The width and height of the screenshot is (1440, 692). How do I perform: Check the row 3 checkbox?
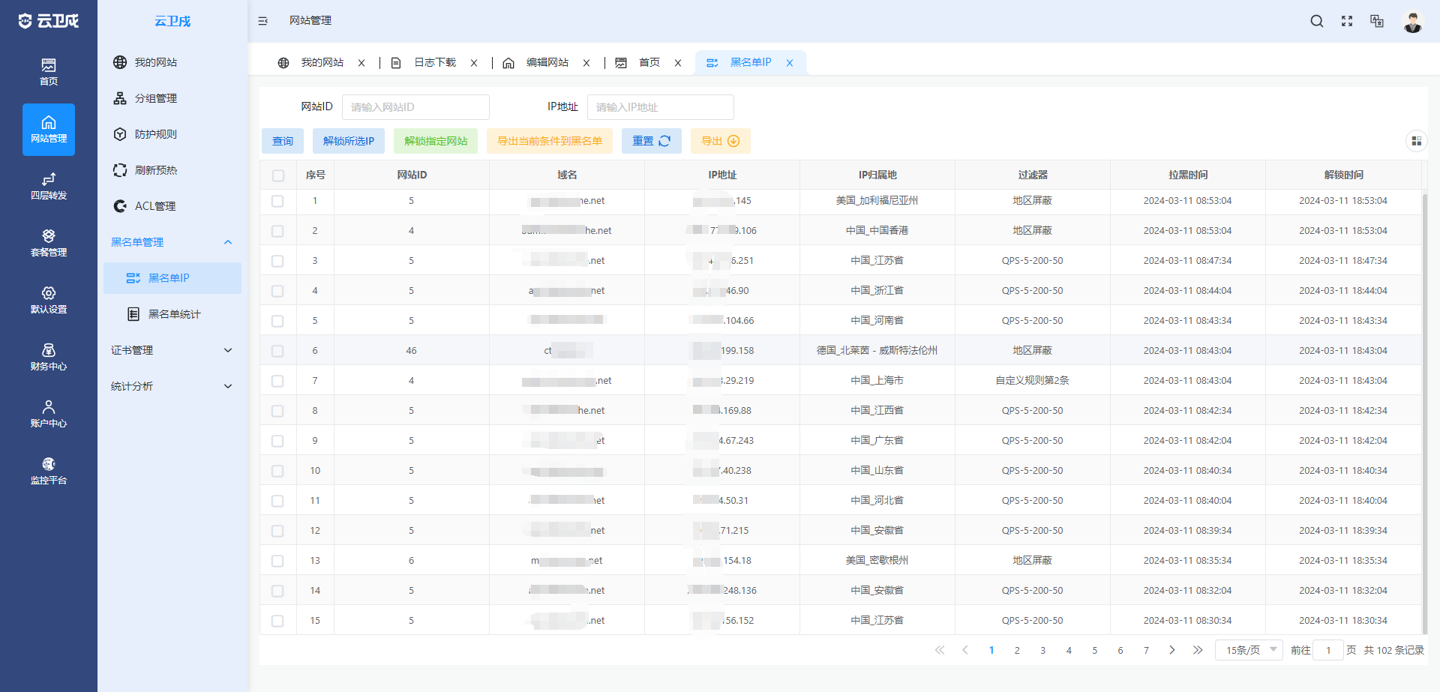[x=277, y=261]
